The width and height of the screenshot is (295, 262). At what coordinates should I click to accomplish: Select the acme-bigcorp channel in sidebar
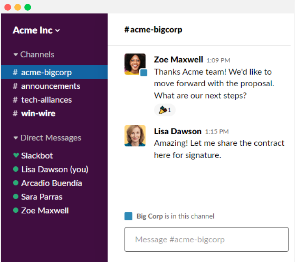(x=46, y=73)
